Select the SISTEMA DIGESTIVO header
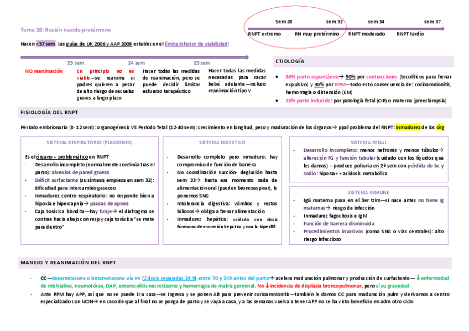The height and width of the screenshot is (331, 469). coord(222,142)
